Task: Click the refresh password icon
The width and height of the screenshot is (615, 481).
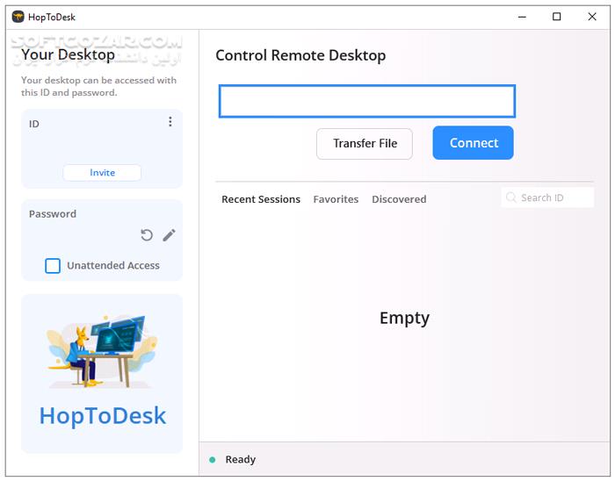Action: (147, 235)
